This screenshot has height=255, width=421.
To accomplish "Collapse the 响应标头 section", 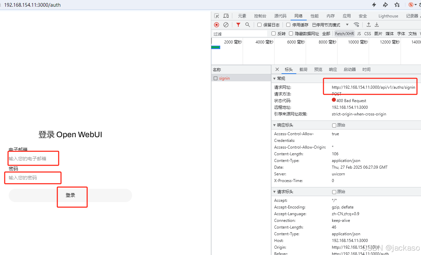I will coord(275,125).
